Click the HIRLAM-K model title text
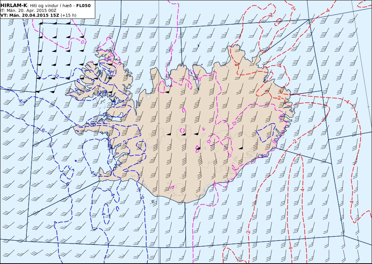This screenshot has width=372, height=264. tap(14, 6)
